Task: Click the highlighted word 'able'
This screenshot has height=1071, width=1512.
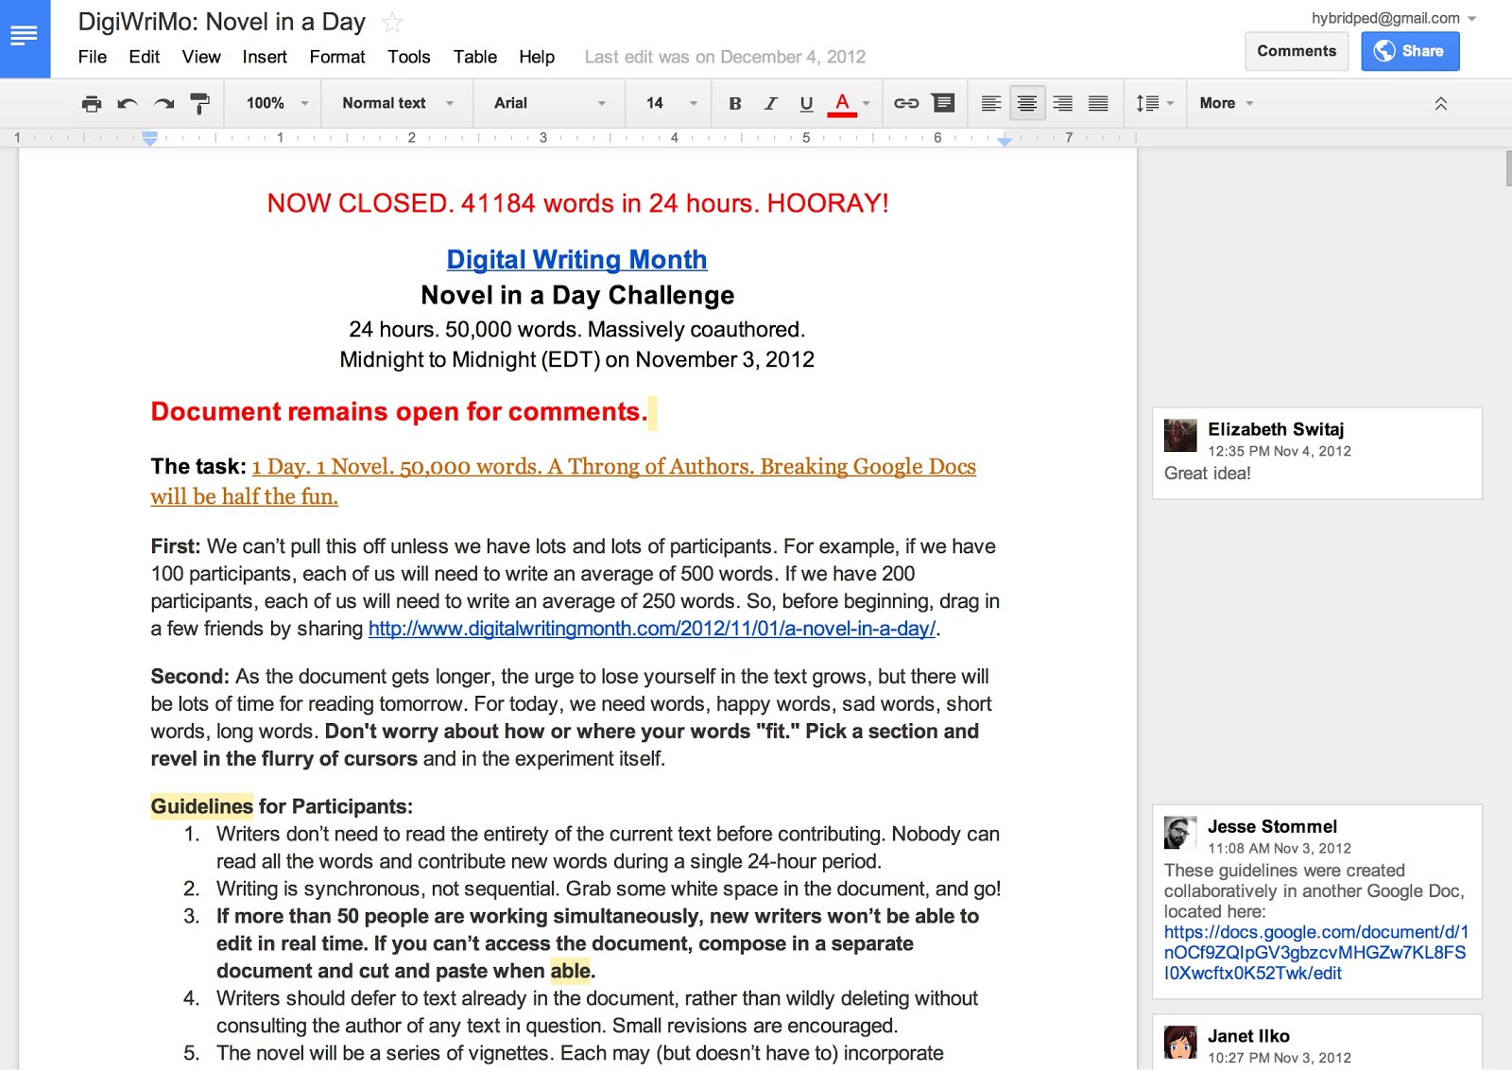Action: [570, 971]
